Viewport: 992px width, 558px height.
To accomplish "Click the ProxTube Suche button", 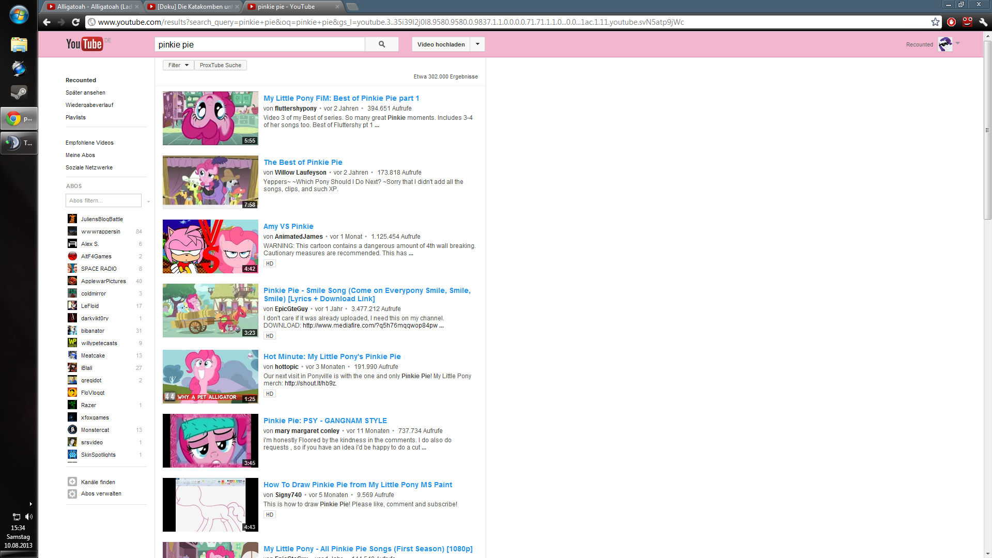I will (221, 65).
